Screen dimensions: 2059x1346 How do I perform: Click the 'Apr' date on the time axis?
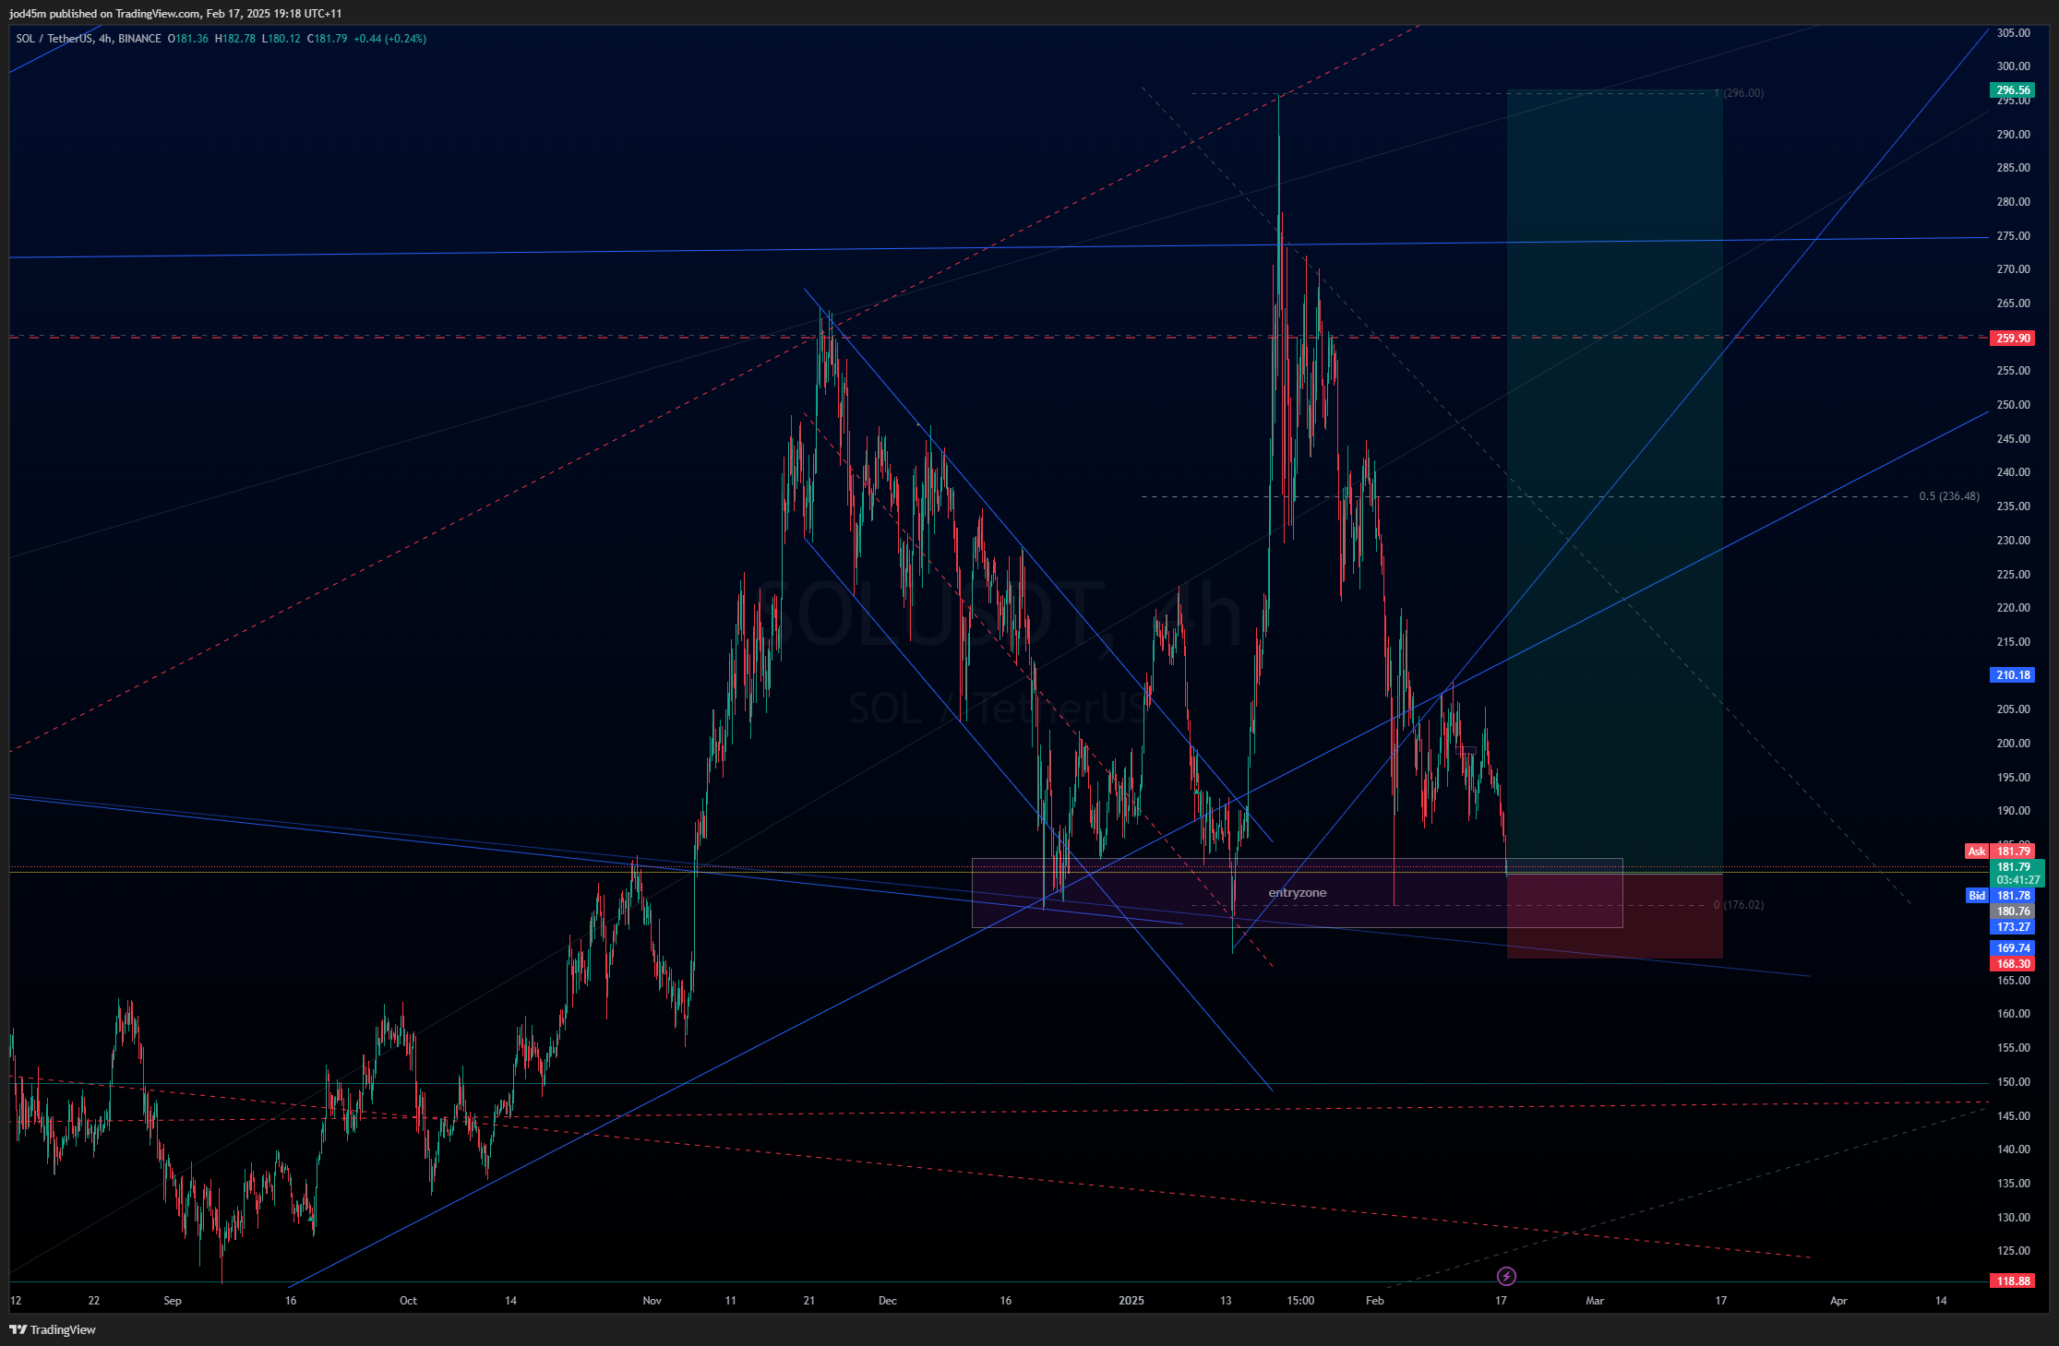click(1838, 1301)
